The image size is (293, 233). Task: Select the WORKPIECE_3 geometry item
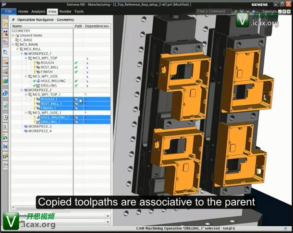coord(39,126)
